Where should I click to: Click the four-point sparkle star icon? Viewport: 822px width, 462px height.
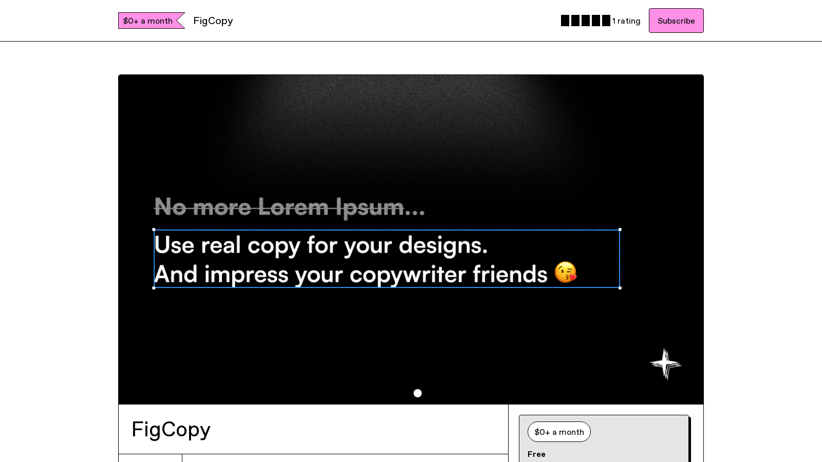coord(666,364)
